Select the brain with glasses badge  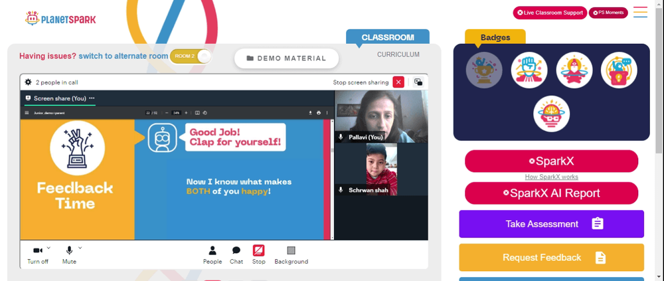coord(551,114)
